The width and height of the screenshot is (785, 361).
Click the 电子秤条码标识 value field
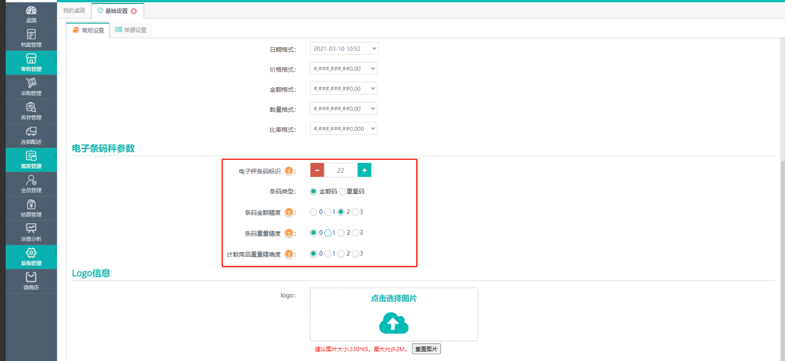point(341,170)
